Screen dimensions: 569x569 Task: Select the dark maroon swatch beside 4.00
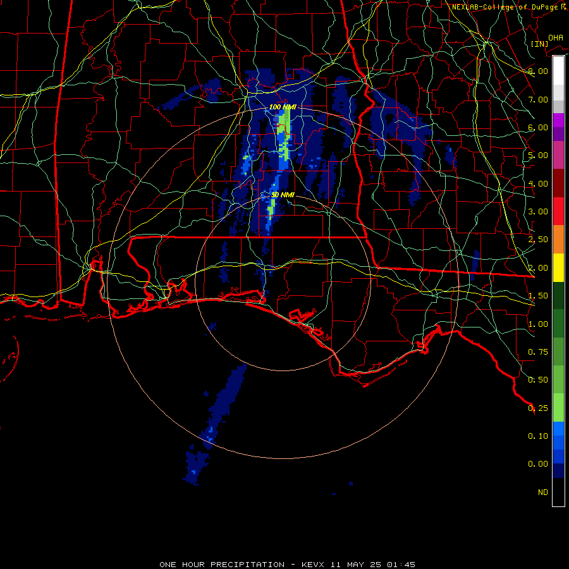point(558,183)
